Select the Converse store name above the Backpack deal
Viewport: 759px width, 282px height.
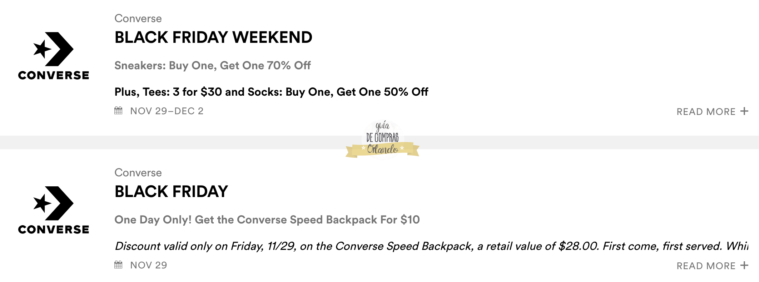click(x=138, y=173)
